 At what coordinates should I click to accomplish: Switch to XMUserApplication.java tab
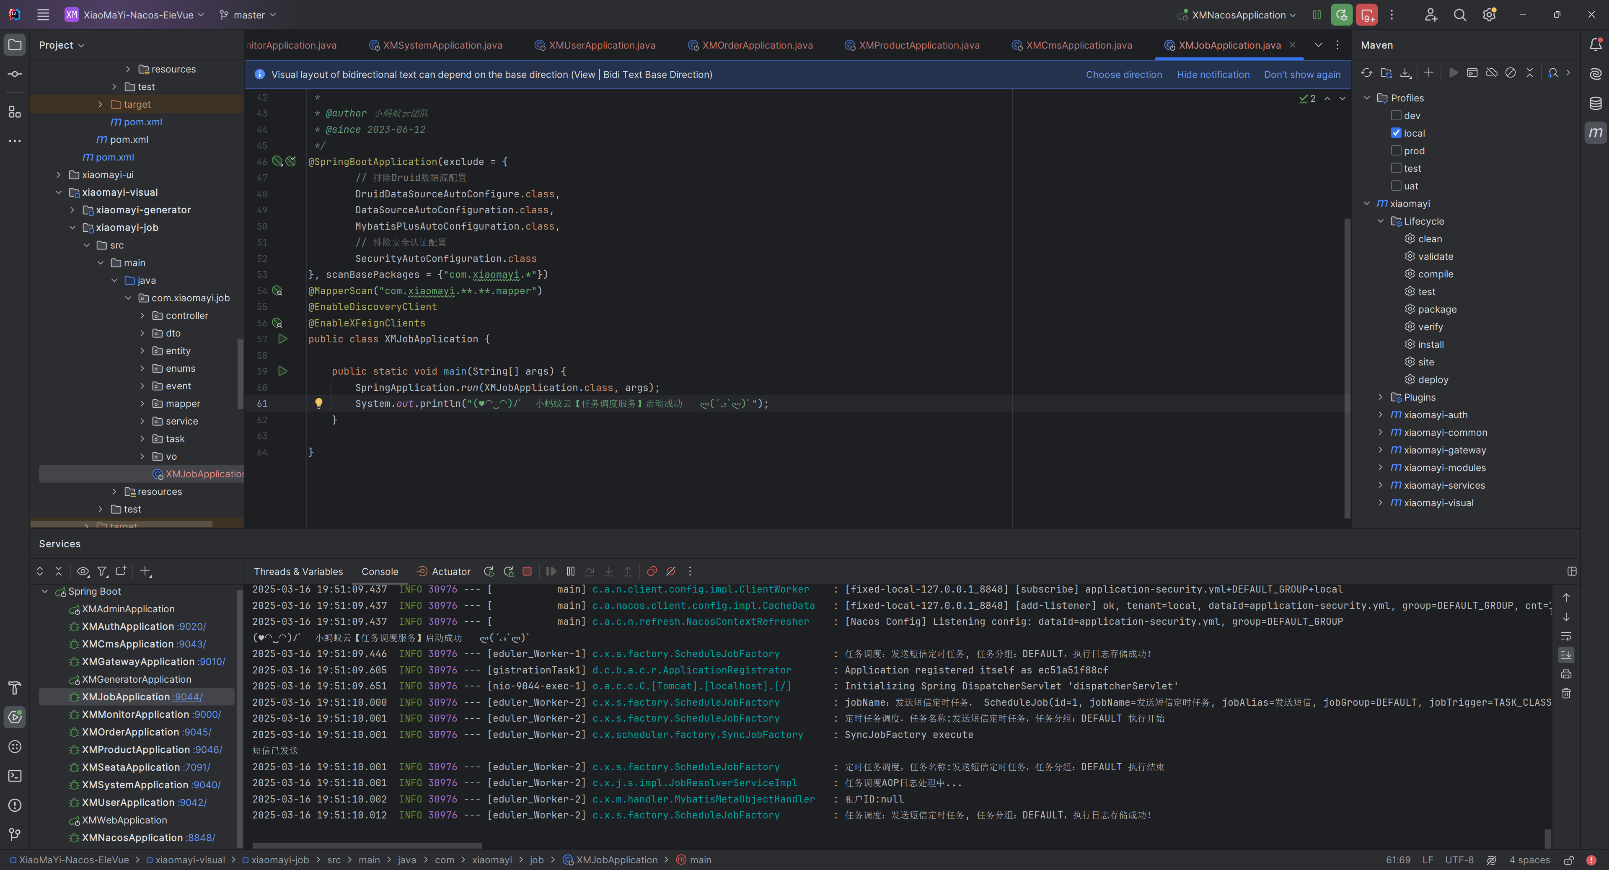point(595,45)
